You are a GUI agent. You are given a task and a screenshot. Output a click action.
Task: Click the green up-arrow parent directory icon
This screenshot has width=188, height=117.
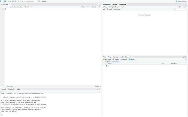(107, 66)
